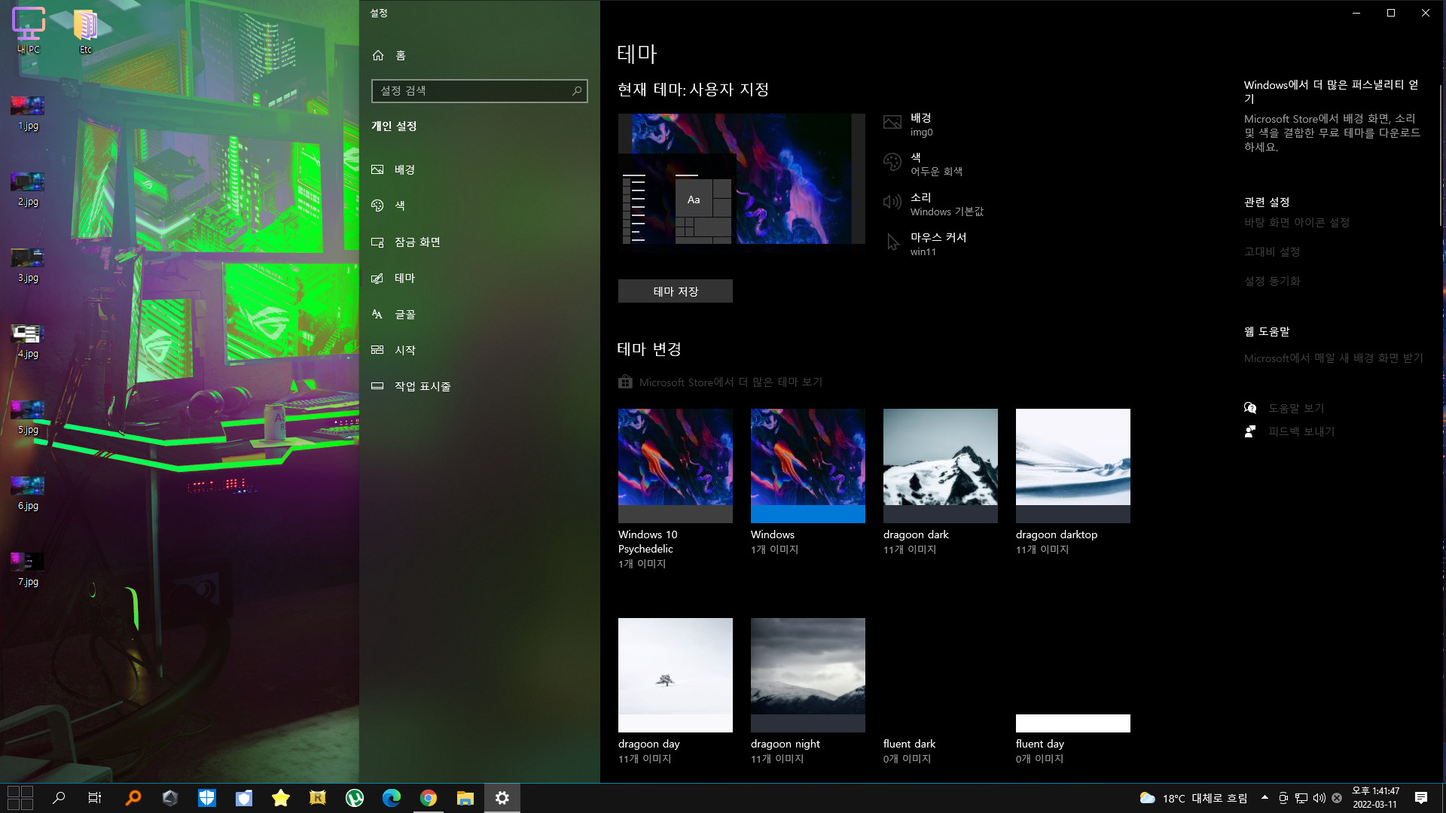Image resolution: width=1446 pixels, height=813 pixels.
Task: Click the current theme preview image
Action: (x=742, y=179)
